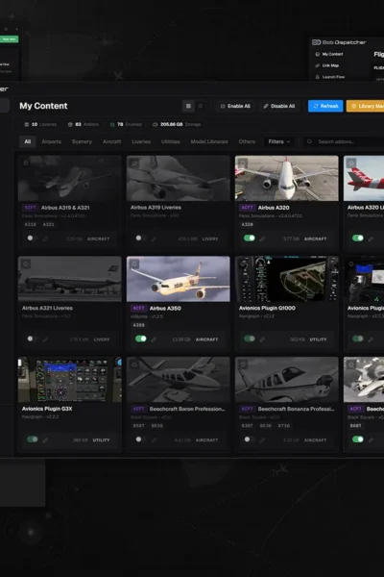Viewport: 384px width, 577px height.
Task: Click the corner icon on Airbus A350 thumbnail
Action: coord(134,263)
